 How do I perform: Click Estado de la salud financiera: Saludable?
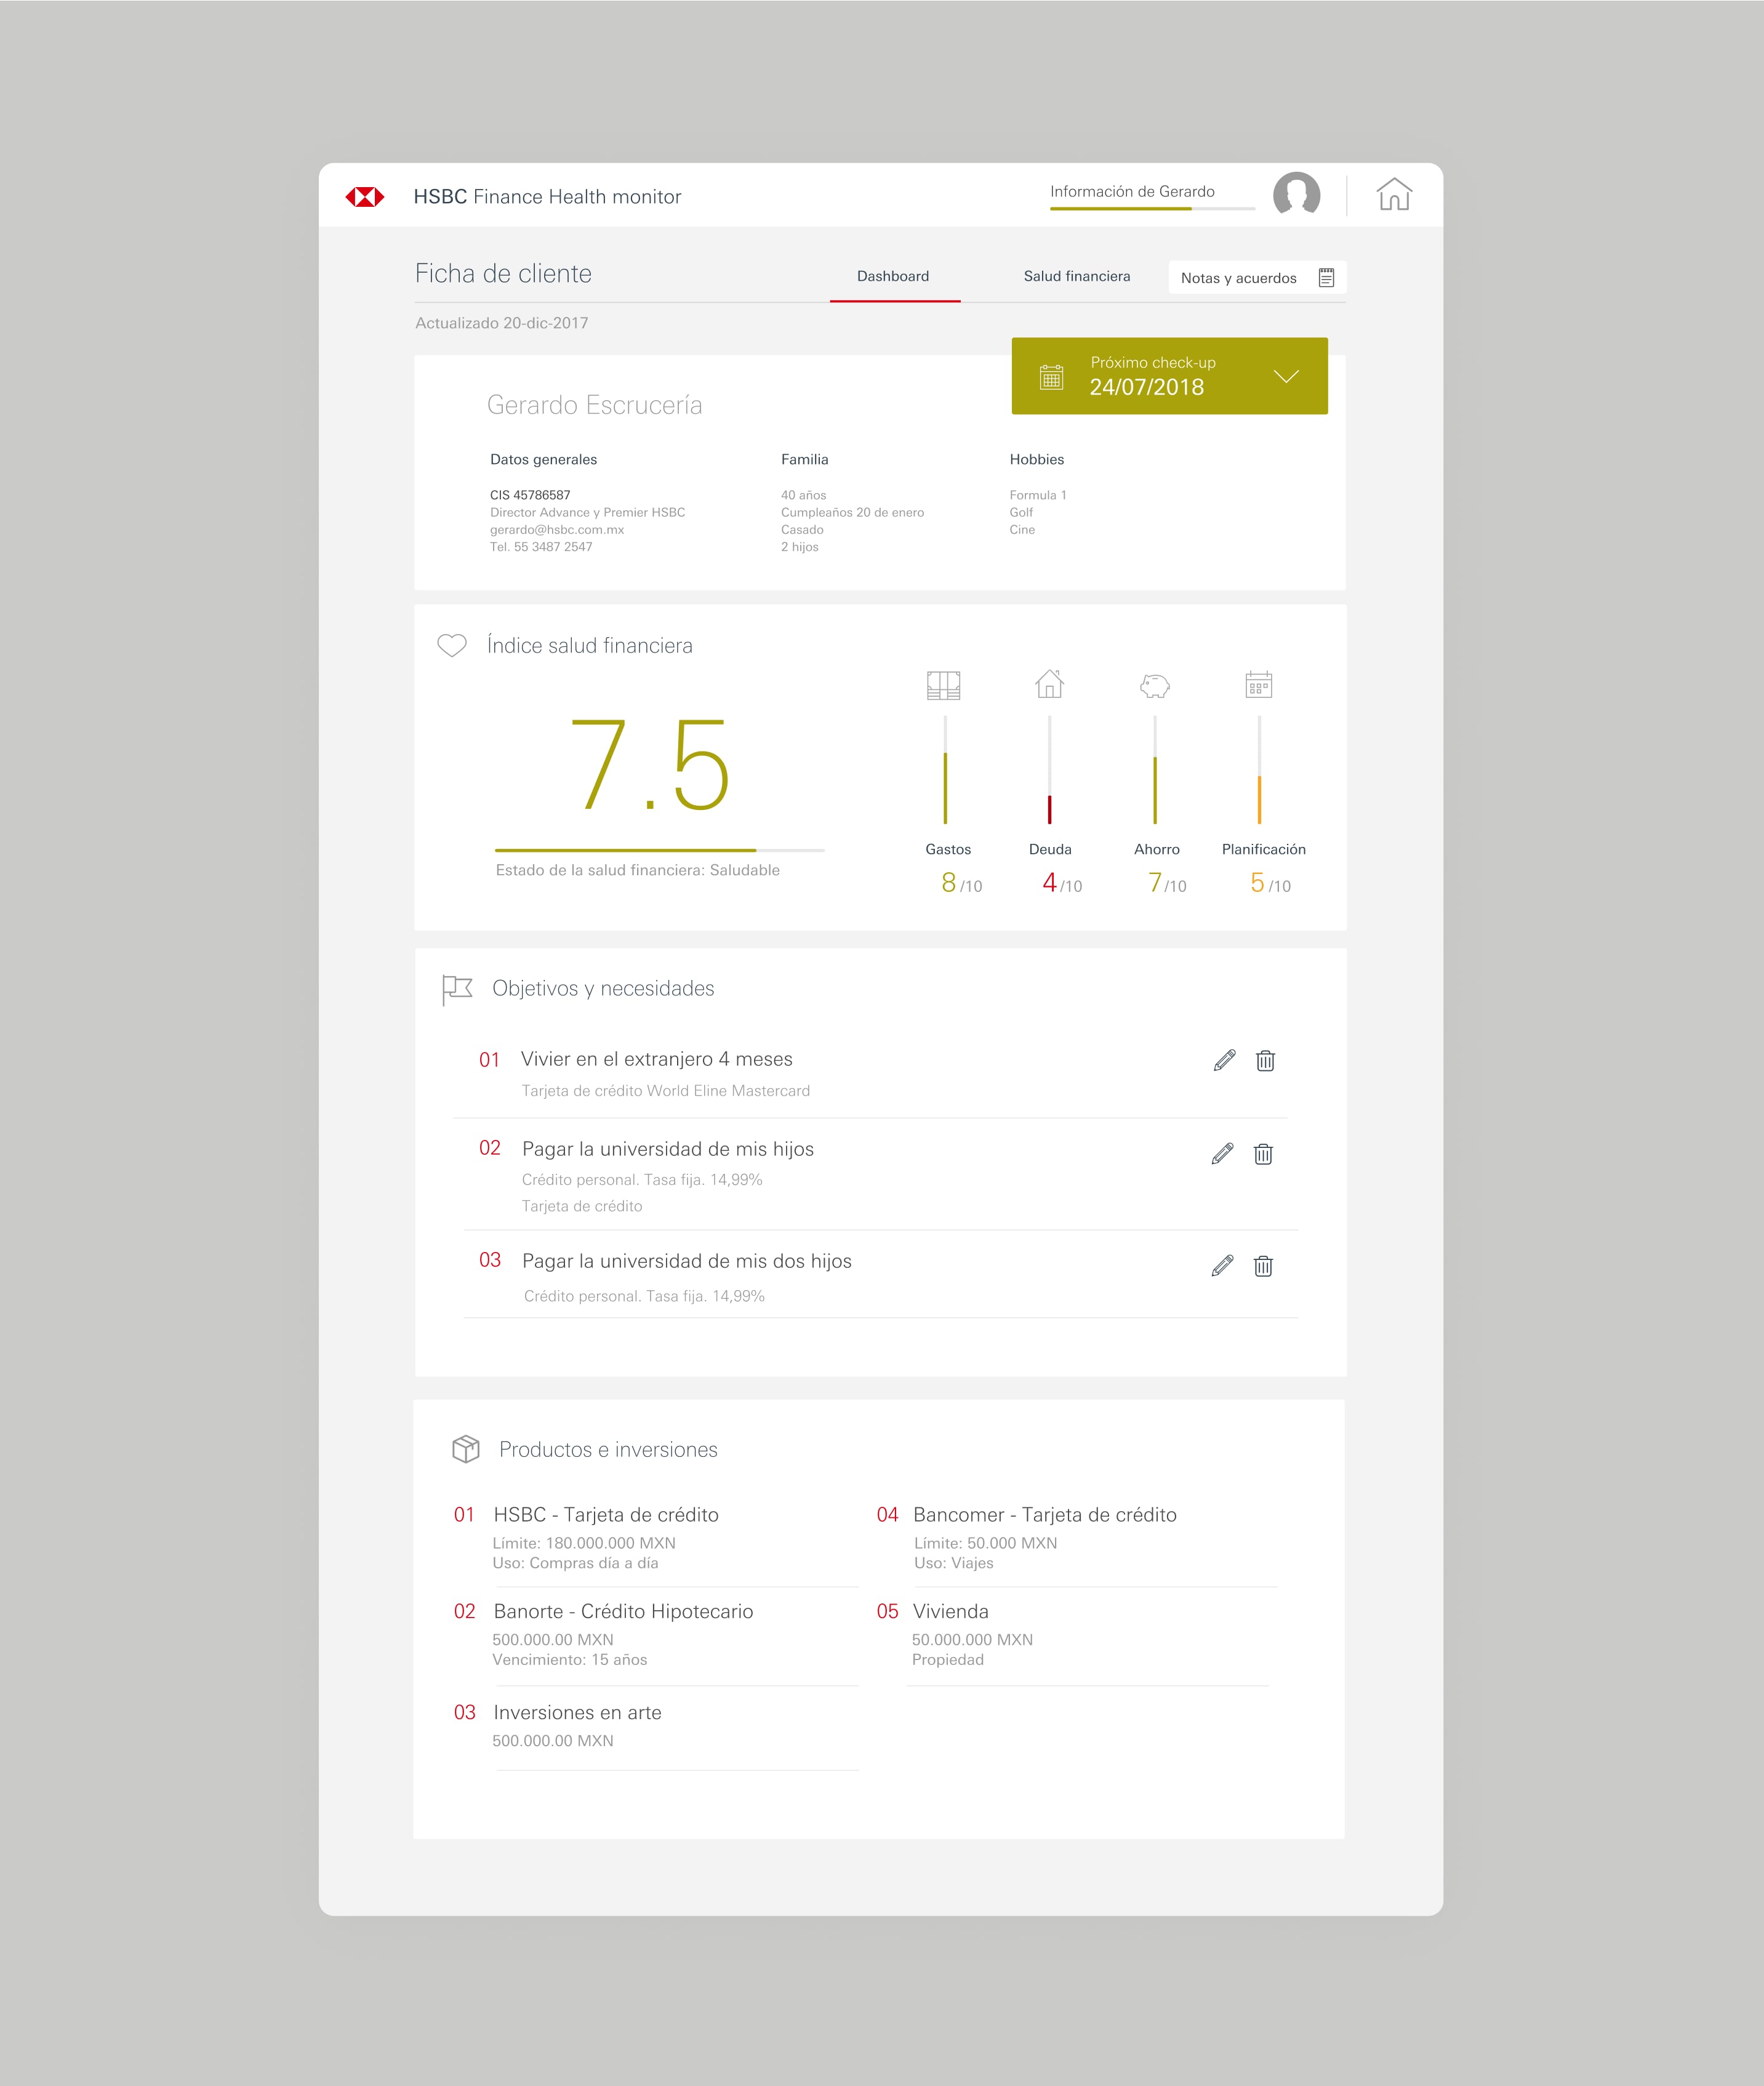tap(638, 870)
